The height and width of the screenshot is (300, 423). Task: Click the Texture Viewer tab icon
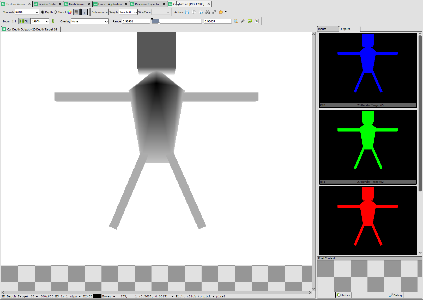(3, 4)
